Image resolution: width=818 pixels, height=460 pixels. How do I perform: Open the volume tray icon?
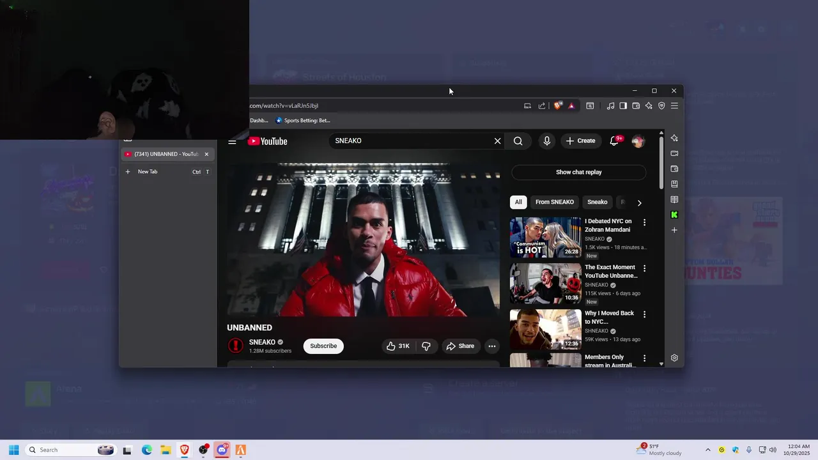point(773,450)
